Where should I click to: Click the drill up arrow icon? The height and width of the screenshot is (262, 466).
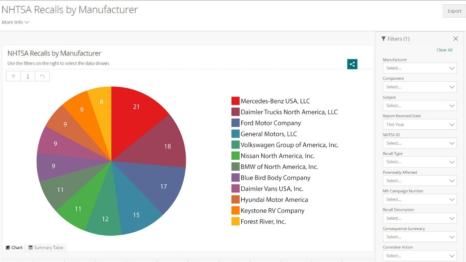click(14, 76)
